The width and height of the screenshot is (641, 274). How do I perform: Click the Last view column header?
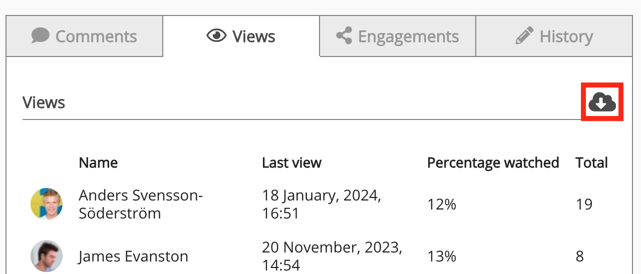tap(291, 162)
